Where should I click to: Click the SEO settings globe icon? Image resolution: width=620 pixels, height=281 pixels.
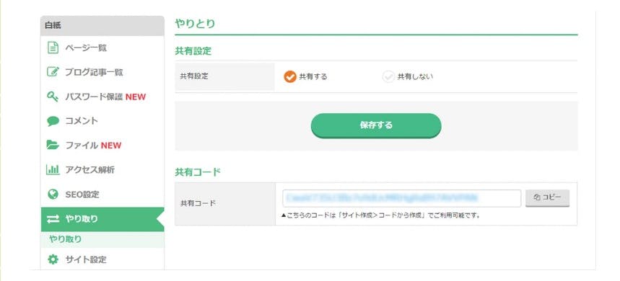53,194
